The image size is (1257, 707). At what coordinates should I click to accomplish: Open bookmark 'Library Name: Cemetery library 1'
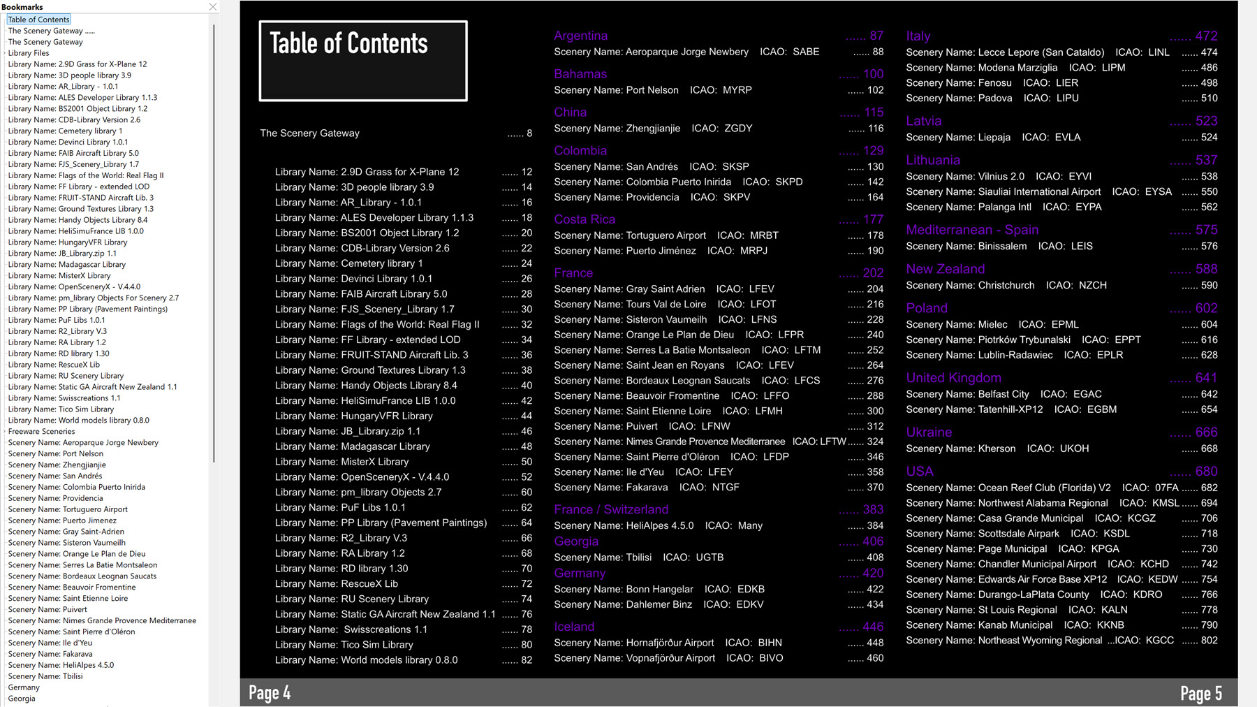(x=65, y=131)
